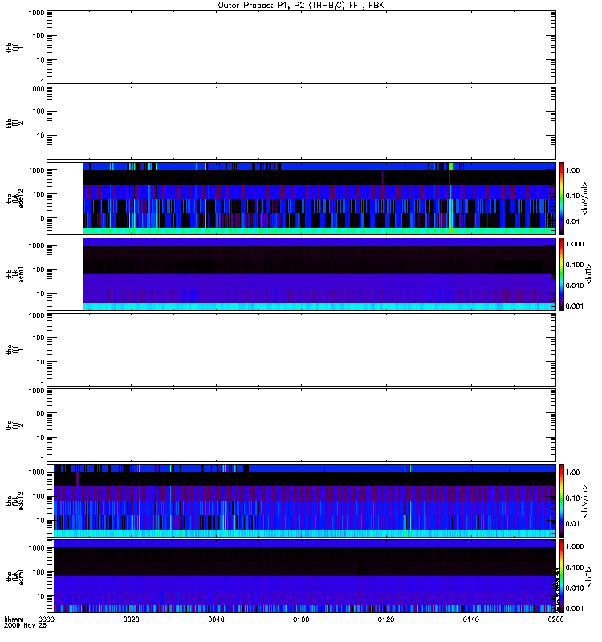Click the "0.100" value on thc scm1 color bar
The image size is (602, 642).
(575, 567)
